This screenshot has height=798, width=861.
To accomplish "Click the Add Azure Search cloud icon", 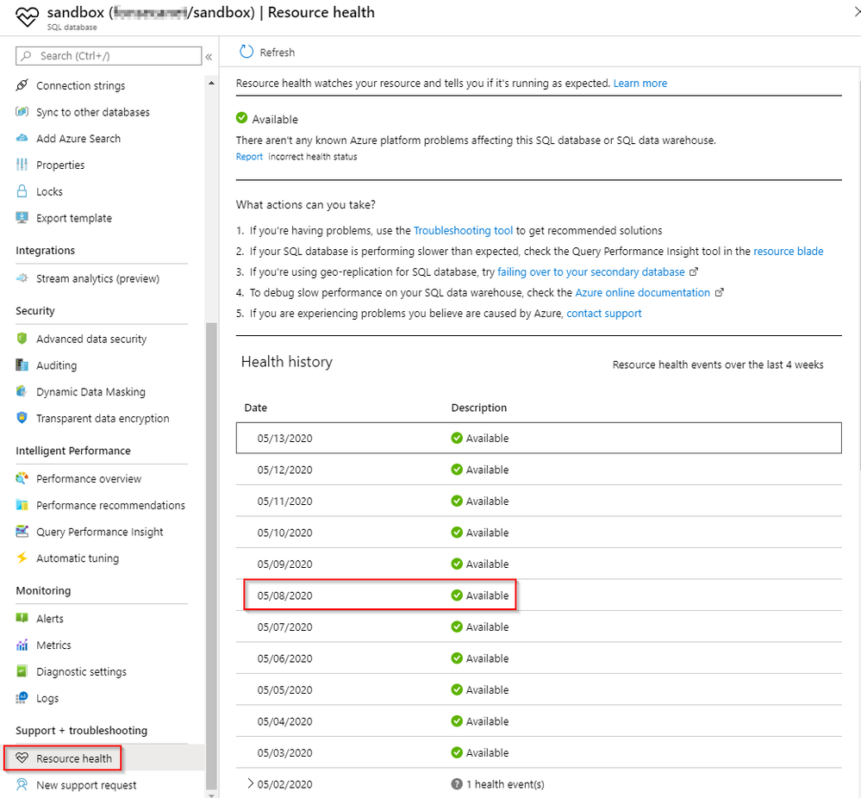I will pyautogui.click(x=22, y=138).
